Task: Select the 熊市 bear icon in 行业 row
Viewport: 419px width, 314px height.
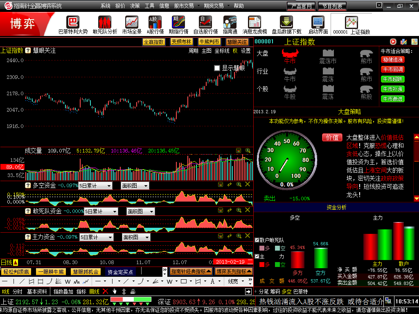Action: pyautogui.click(x=366, y=75)
